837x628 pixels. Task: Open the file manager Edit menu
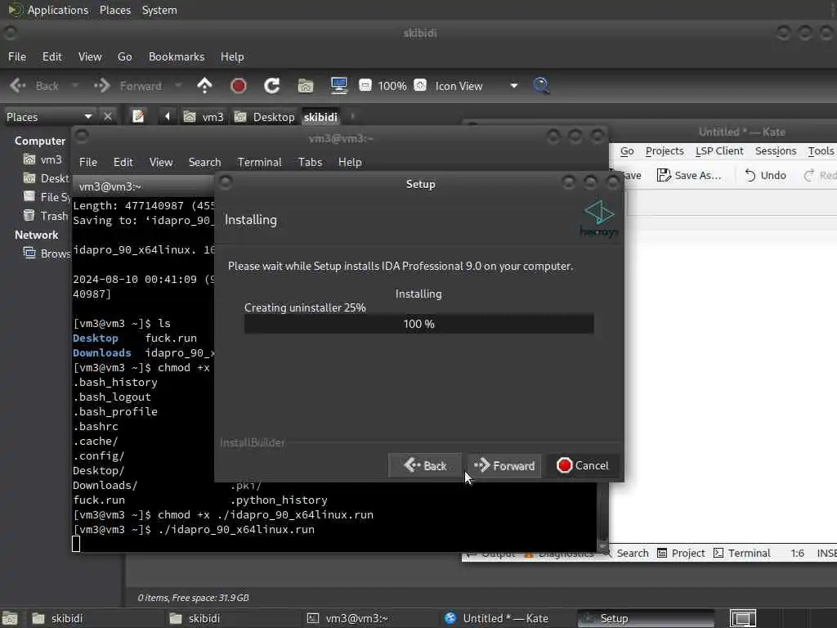51,56
